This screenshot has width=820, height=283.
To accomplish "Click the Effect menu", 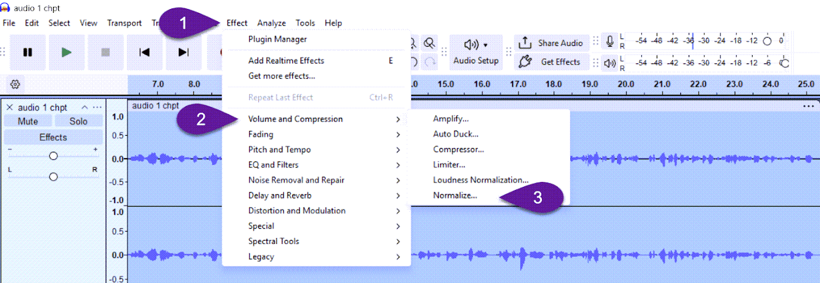I will coord(237,23).
